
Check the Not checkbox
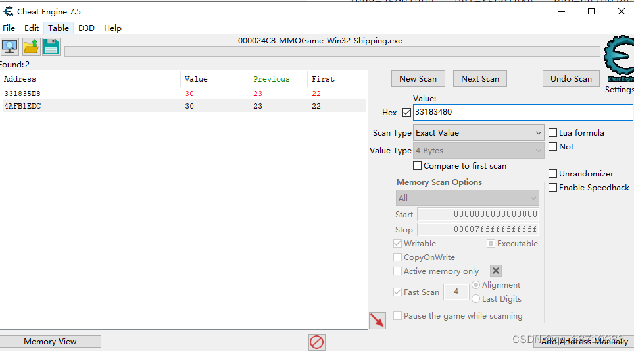click(552, 147)
